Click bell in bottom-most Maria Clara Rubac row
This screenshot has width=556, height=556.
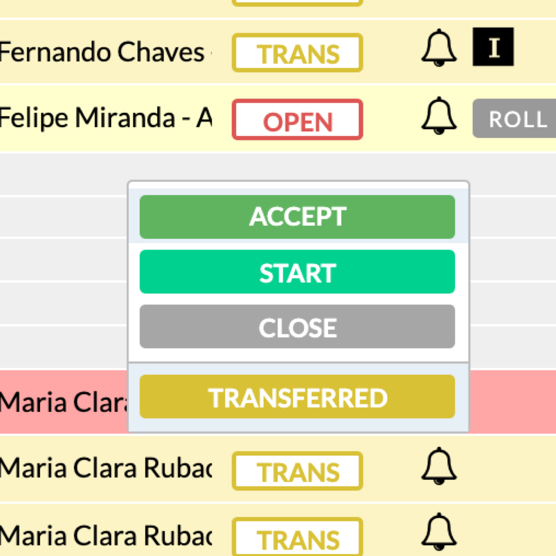tap(439, 533)
